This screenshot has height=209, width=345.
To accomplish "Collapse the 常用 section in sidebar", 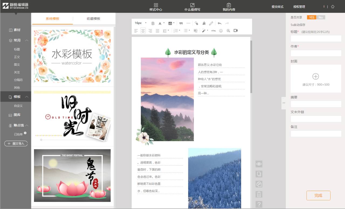I will pos(27,40).
